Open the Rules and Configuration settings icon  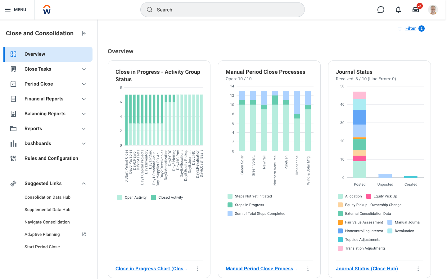(13, 158)
